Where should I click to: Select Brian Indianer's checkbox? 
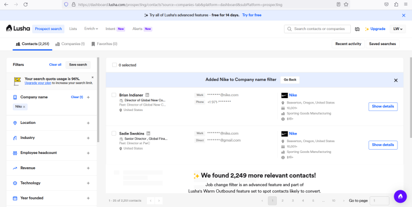(114, 95)
